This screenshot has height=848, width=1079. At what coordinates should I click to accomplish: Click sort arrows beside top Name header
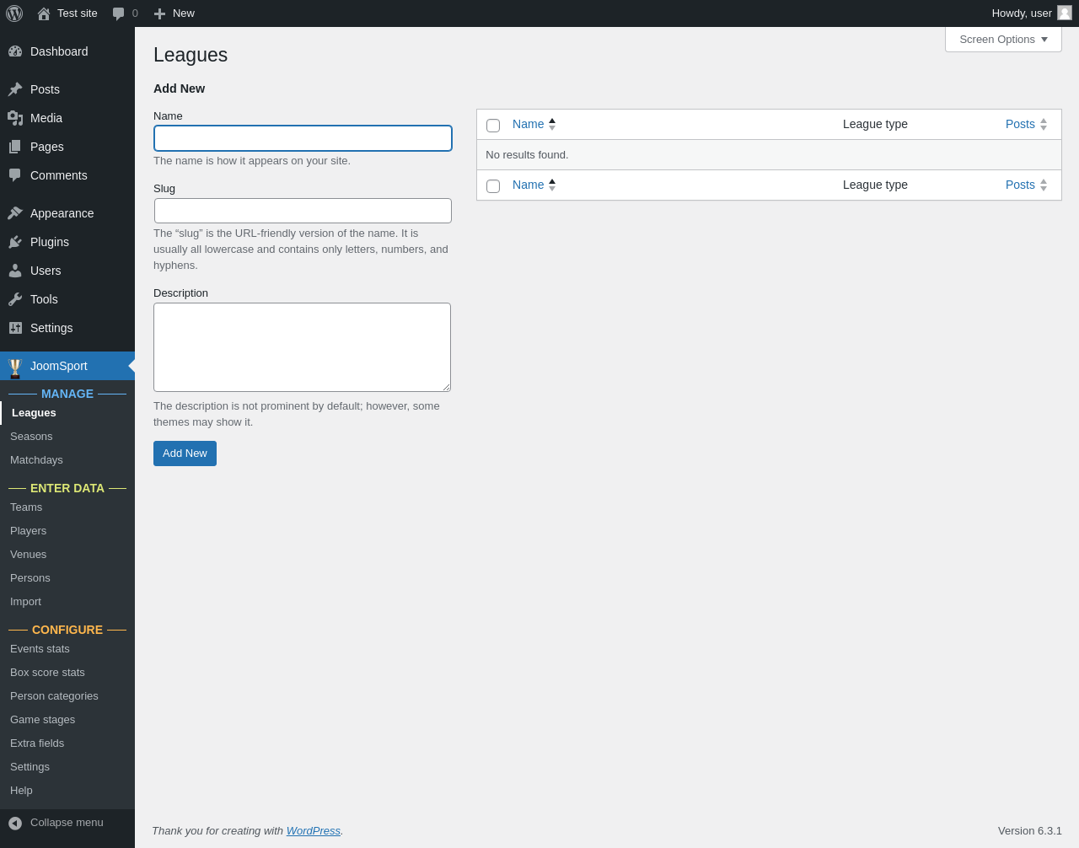click(552, 124)
